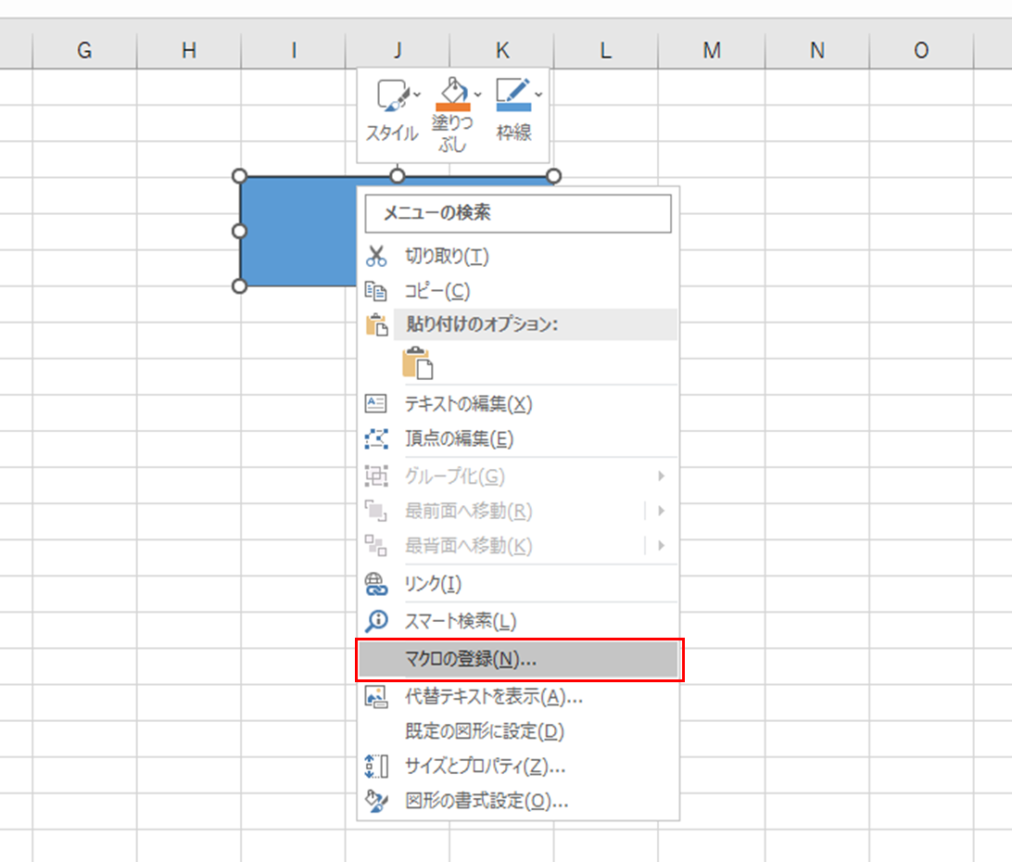Choose テキストの編集(X) menu entry

(x=518, y=404)
